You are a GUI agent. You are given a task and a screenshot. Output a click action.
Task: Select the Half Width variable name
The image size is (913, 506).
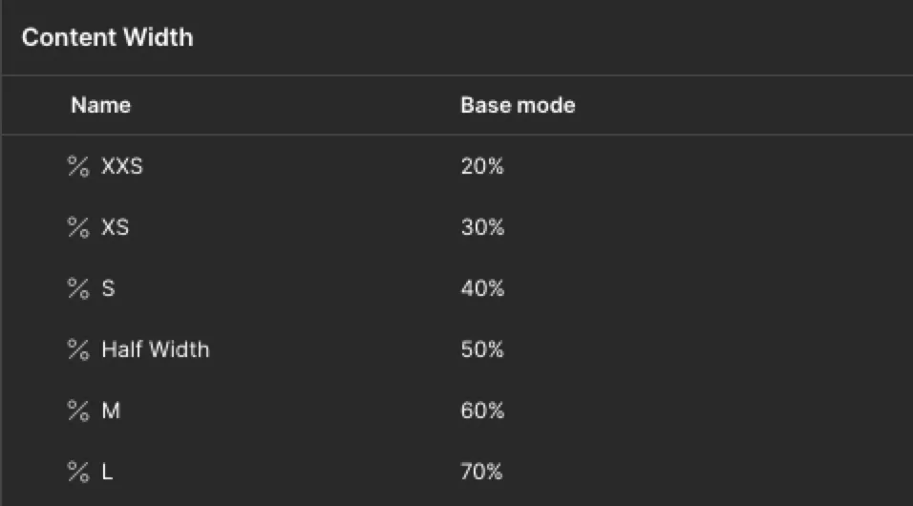(x=156, y=350)
